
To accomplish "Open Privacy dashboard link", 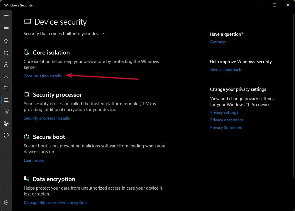I will point(227,120).
